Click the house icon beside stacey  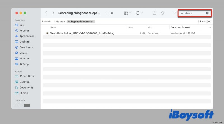[17, 53]
